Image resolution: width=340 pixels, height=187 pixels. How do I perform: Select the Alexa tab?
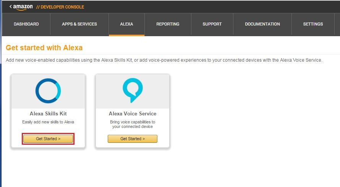coord(126,24)
